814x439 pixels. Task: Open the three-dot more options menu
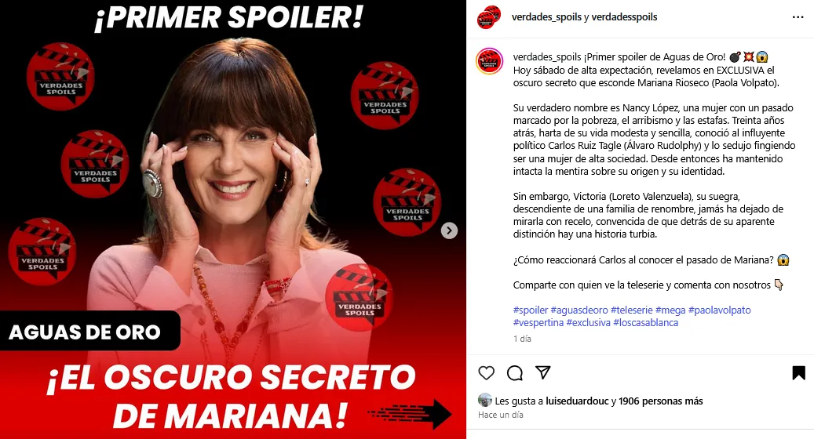tap(798, 17)
